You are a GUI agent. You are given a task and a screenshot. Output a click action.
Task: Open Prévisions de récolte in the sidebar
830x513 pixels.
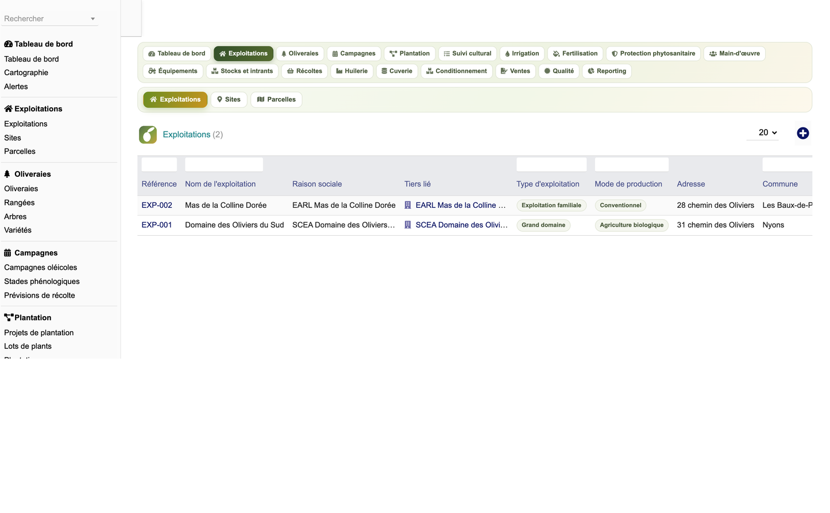tap(40, 296)
